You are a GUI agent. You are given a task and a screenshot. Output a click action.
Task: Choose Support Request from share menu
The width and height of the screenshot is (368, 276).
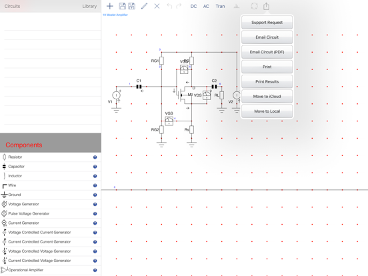click(x=267, y=23)
